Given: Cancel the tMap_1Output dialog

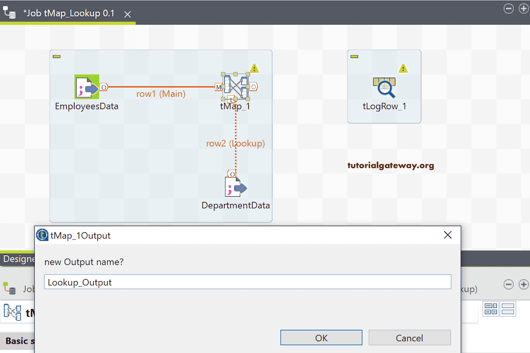Looking at the screenshot, I should [409, 337].
